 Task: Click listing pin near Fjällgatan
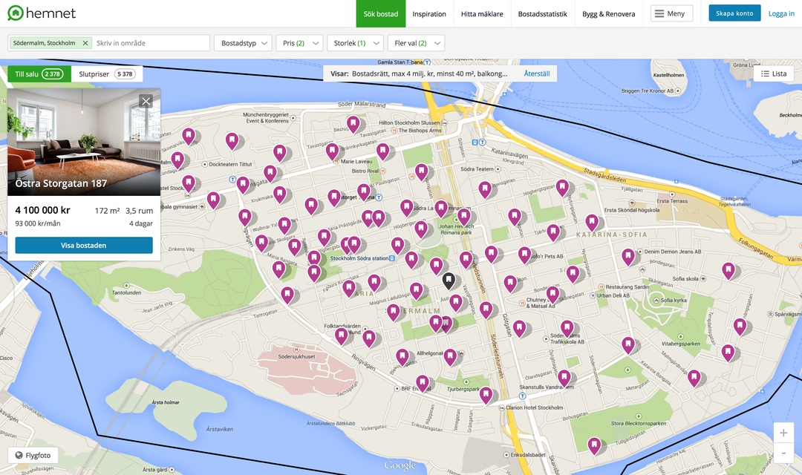pyautogui.click(x=562, y=188)
